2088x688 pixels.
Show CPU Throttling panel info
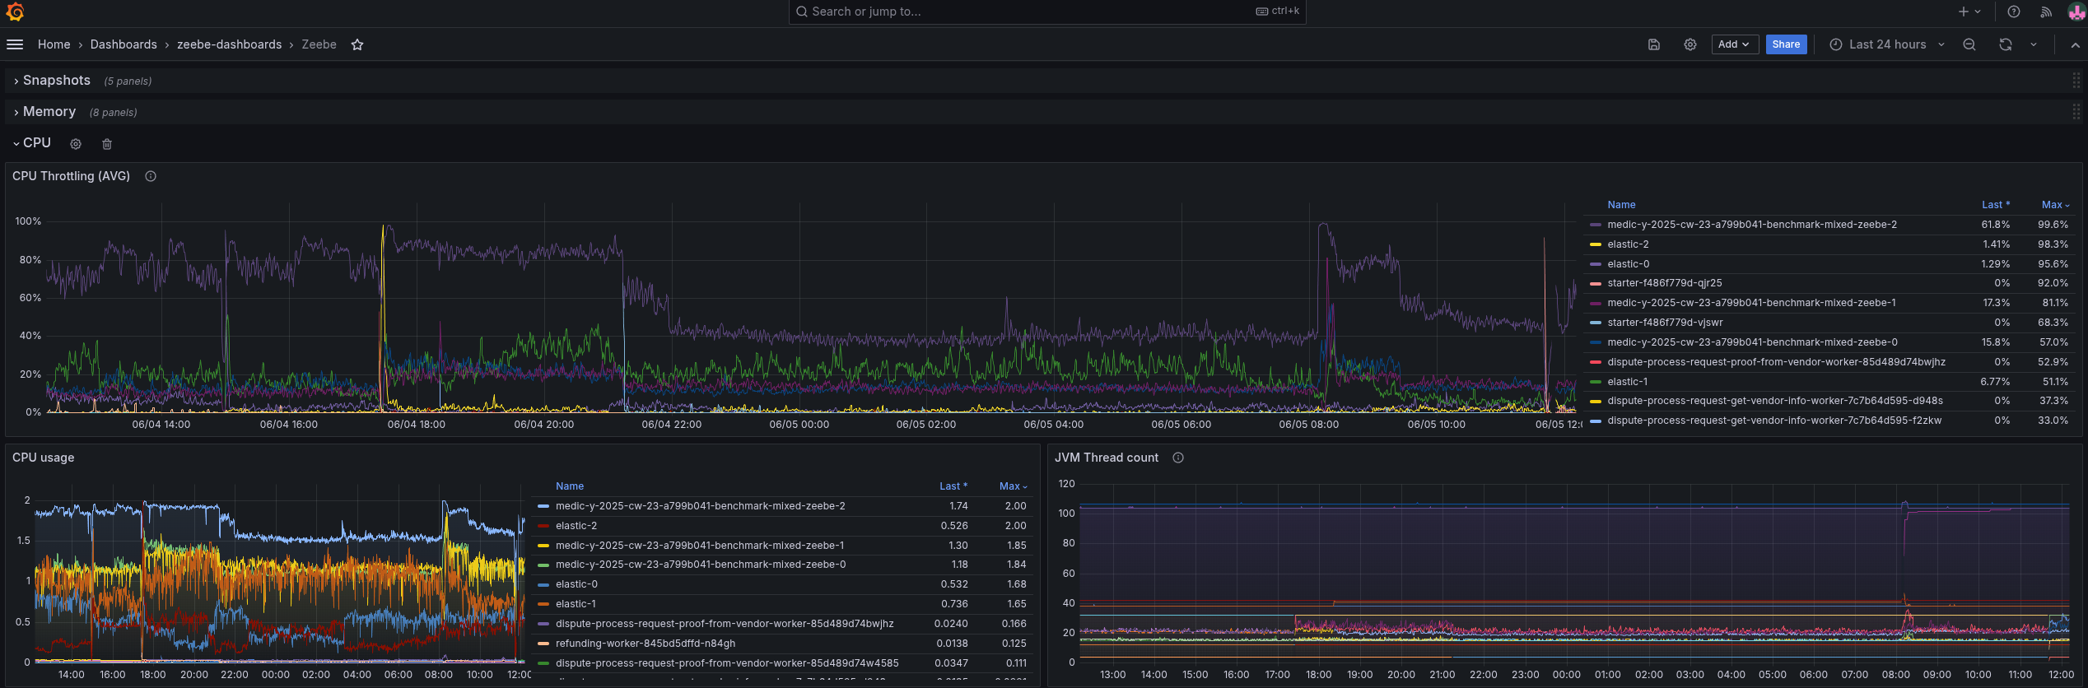click(x=151, y=176)
